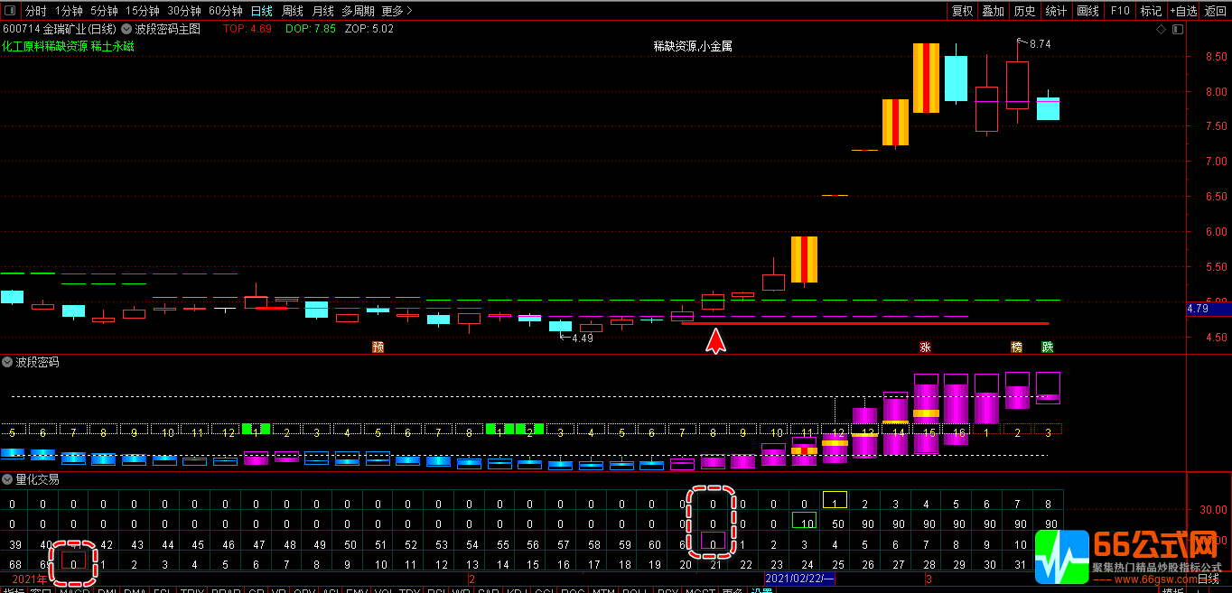Open the 量化交易 panel dropdown arrow
The image size is (1232, 593).
8,479
